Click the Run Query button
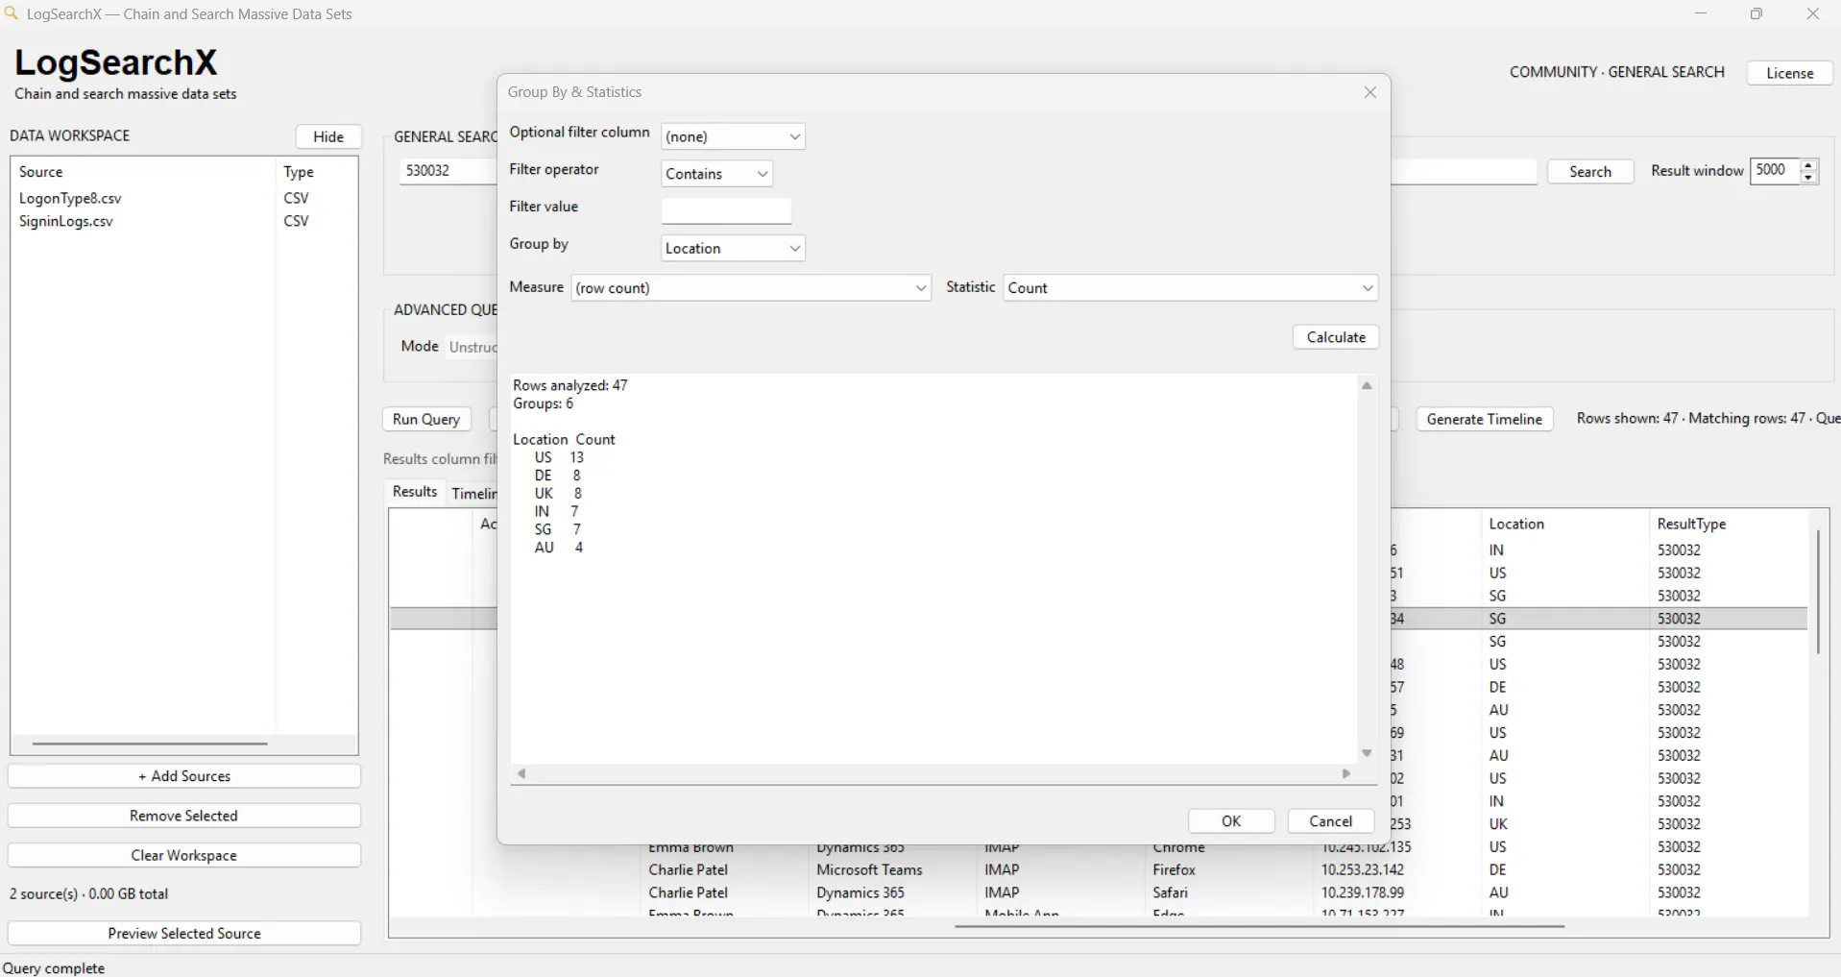The image size is (1841, 977). click(x=426, y=419)
